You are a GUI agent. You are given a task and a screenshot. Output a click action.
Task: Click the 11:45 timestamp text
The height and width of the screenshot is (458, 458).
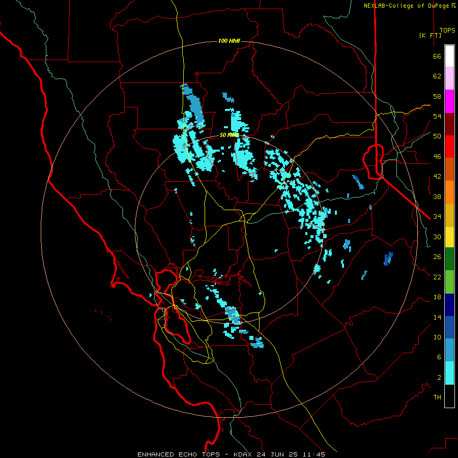(313, 454)
